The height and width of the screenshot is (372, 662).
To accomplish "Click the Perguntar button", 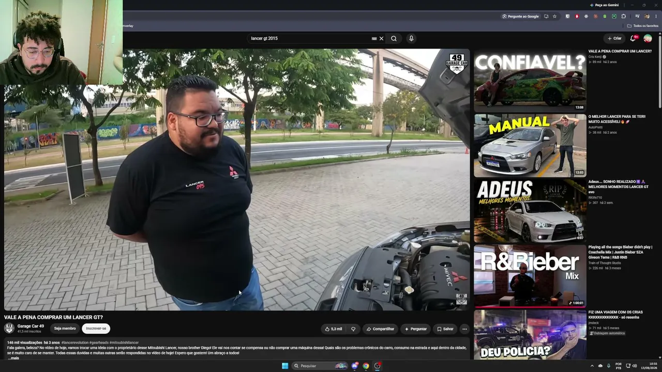I will [416, 329].
